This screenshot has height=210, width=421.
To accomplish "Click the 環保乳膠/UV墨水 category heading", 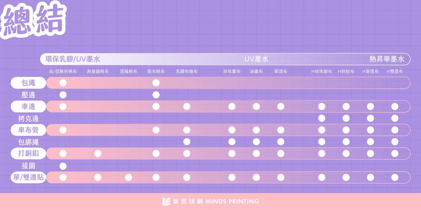I will [73, 59].
